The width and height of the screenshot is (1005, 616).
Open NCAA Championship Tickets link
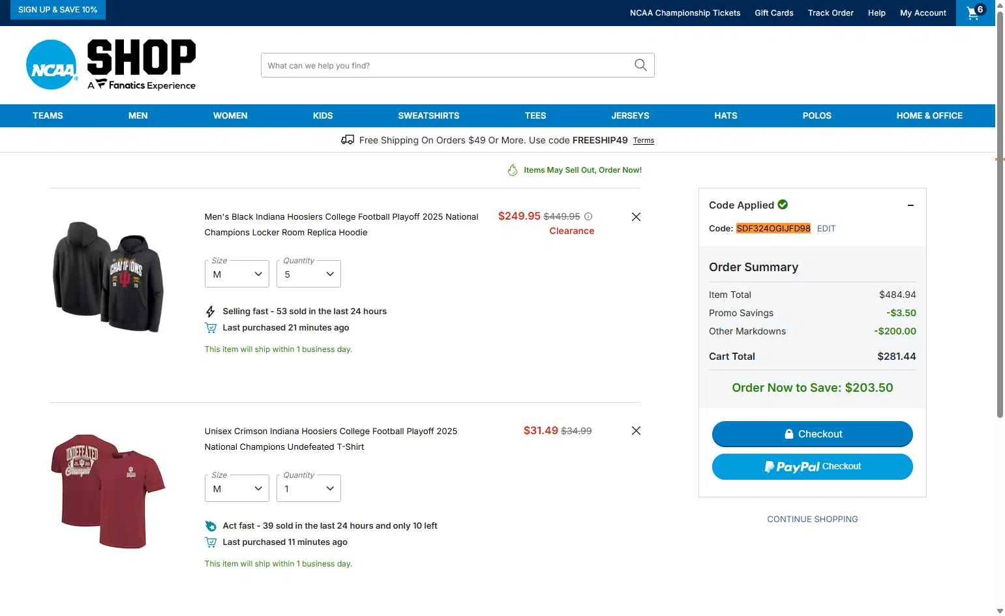pos(685,12)
